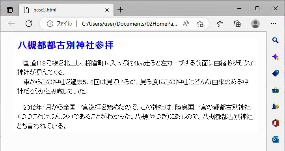The height and width of the screenshot is (151, 285).
Task: Start Read aloud from address bar
Action: (x=186, y=24)
